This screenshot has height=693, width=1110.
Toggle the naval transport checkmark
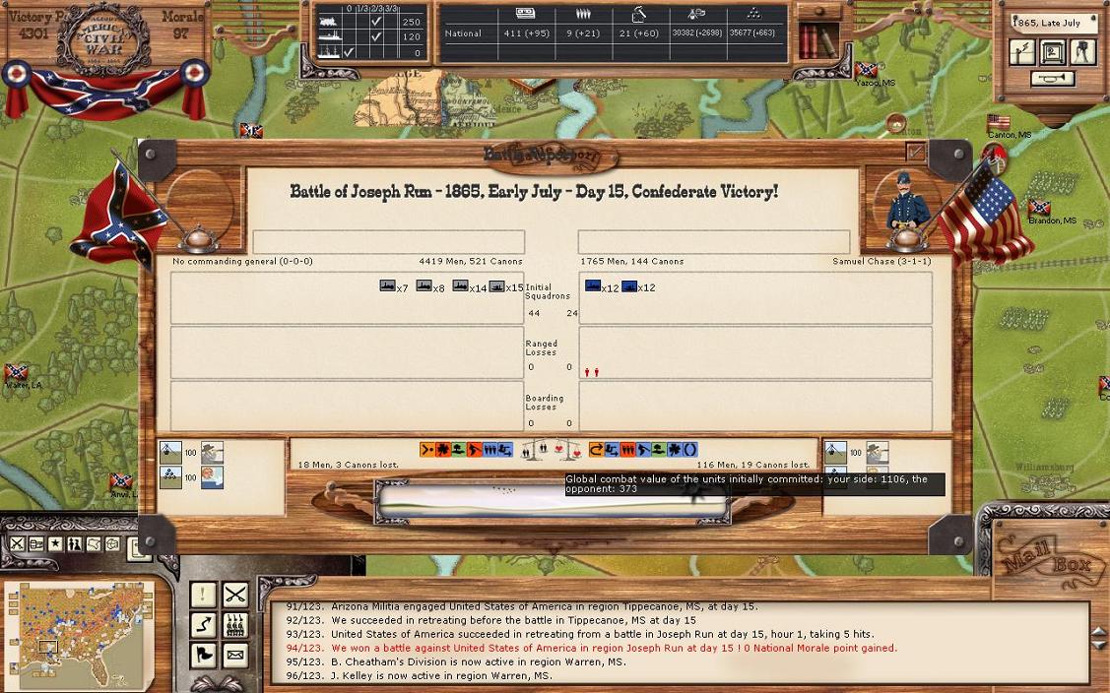click(x=350, y=53)
